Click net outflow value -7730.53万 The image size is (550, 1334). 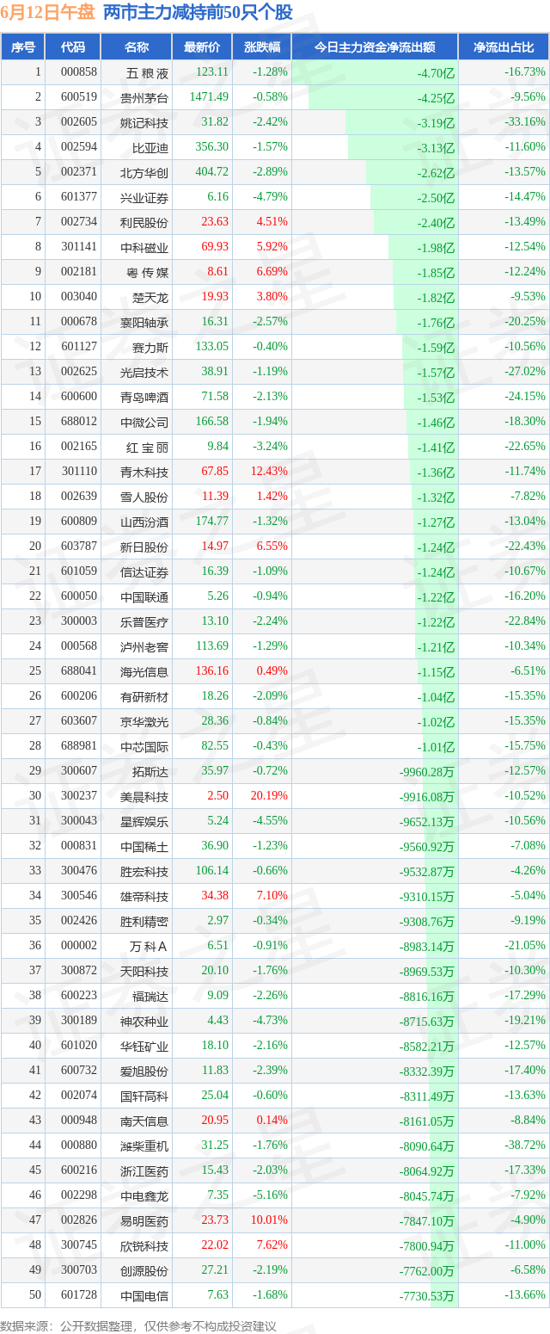coord(427,1295)
